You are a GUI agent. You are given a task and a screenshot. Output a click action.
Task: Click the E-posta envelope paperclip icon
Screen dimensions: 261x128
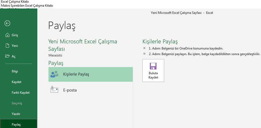coord(54,90)
